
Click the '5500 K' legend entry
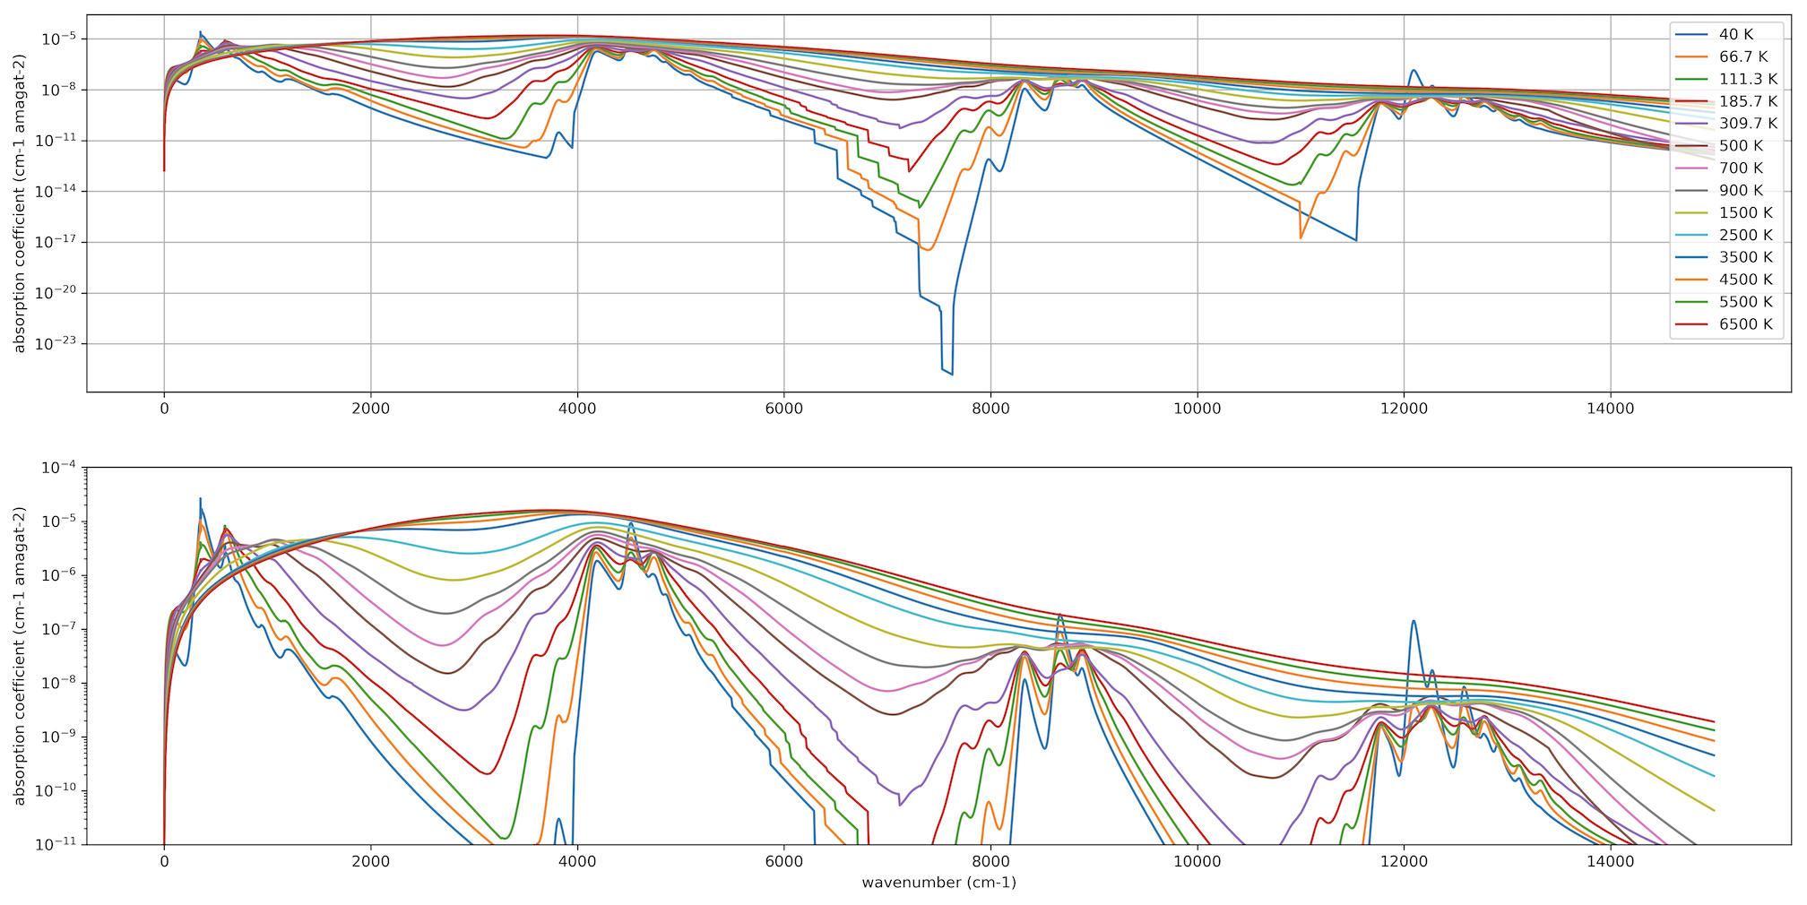1745,302
